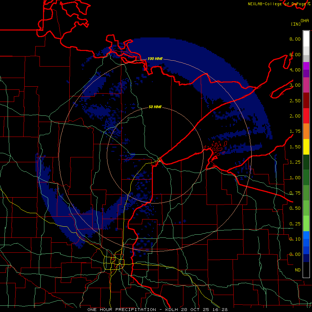Click the 20 OCT 25 date text
This screenshot has width=312, height=312.
196,310
